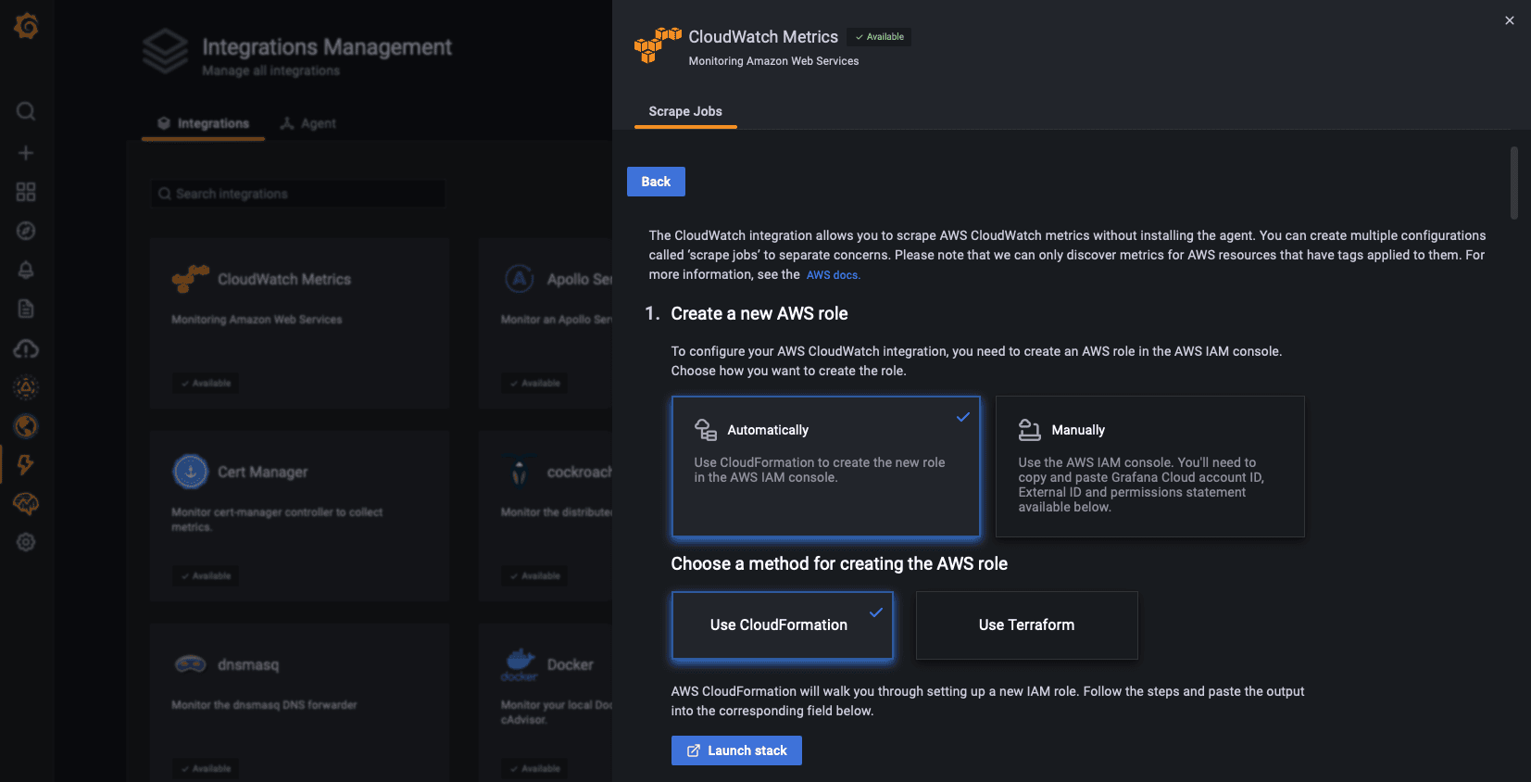The image size is (1531, 782).
Task: Open the Apollo Server integration card title
Action: (580, 279)
